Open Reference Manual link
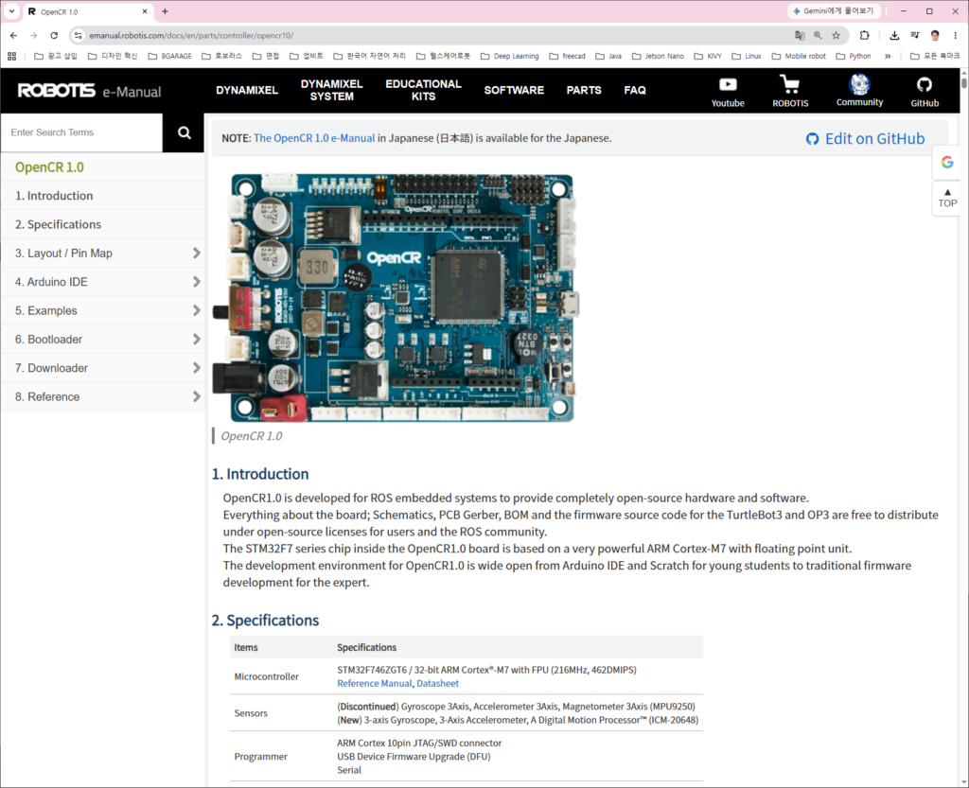 click(x=375, y=684)
